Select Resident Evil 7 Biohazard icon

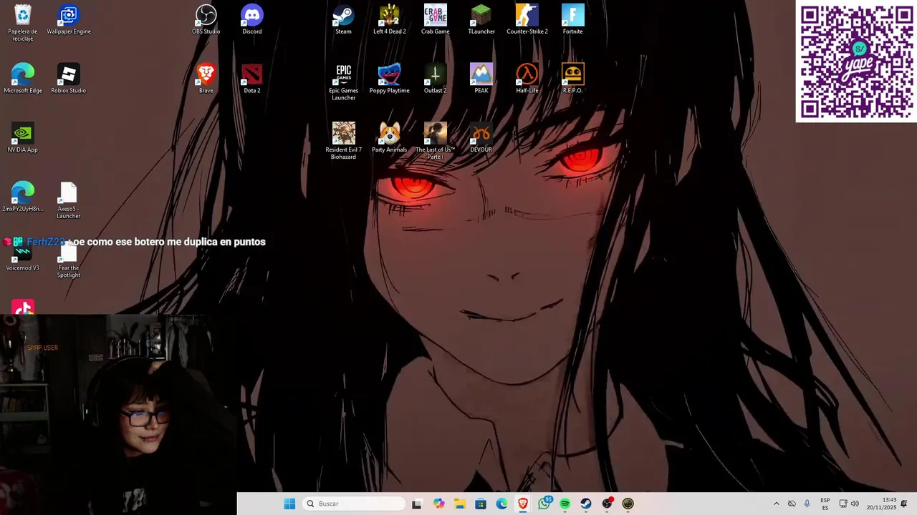[344, 141]
